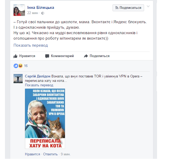
Task: Click the 9 мин comment timestamp
Action: (66, 154)
